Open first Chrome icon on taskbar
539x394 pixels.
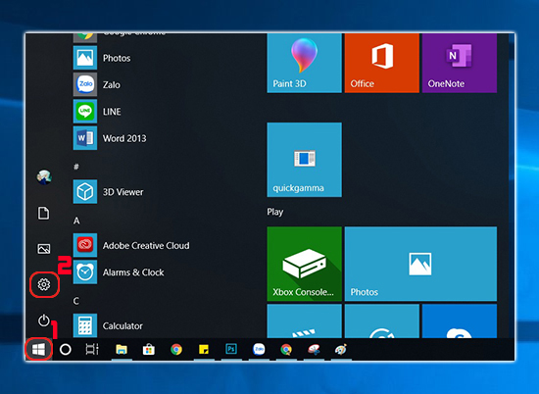[176, 350]
